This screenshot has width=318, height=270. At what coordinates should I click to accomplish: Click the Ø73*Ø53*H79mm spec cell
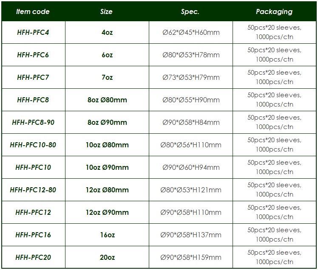point(191,77)
